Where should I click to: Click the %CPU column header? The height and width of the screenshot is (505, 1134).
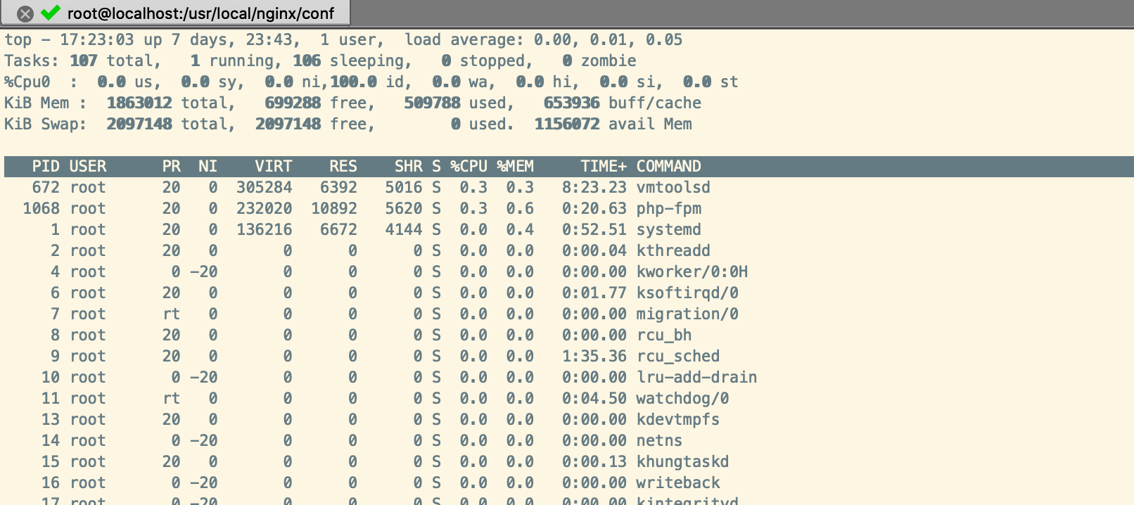(469, 167)
